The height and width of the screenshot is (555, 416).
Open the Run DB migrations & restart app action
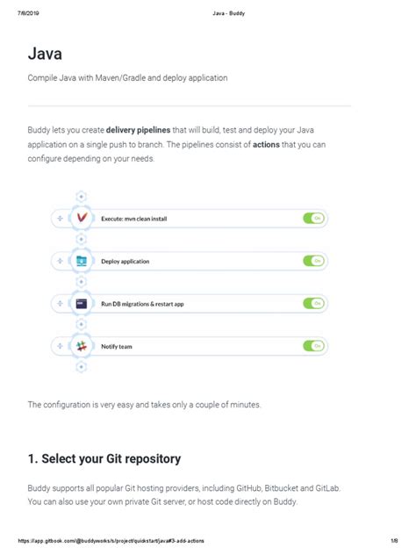(142, 304)
